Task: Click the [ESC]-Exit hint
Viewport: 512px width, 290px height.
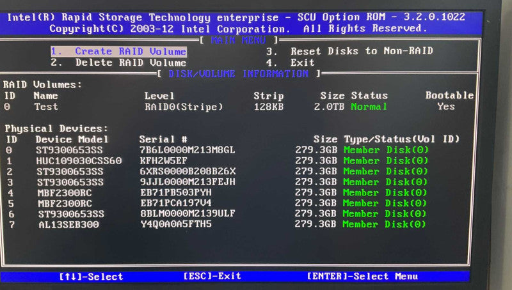Action: 212,276
